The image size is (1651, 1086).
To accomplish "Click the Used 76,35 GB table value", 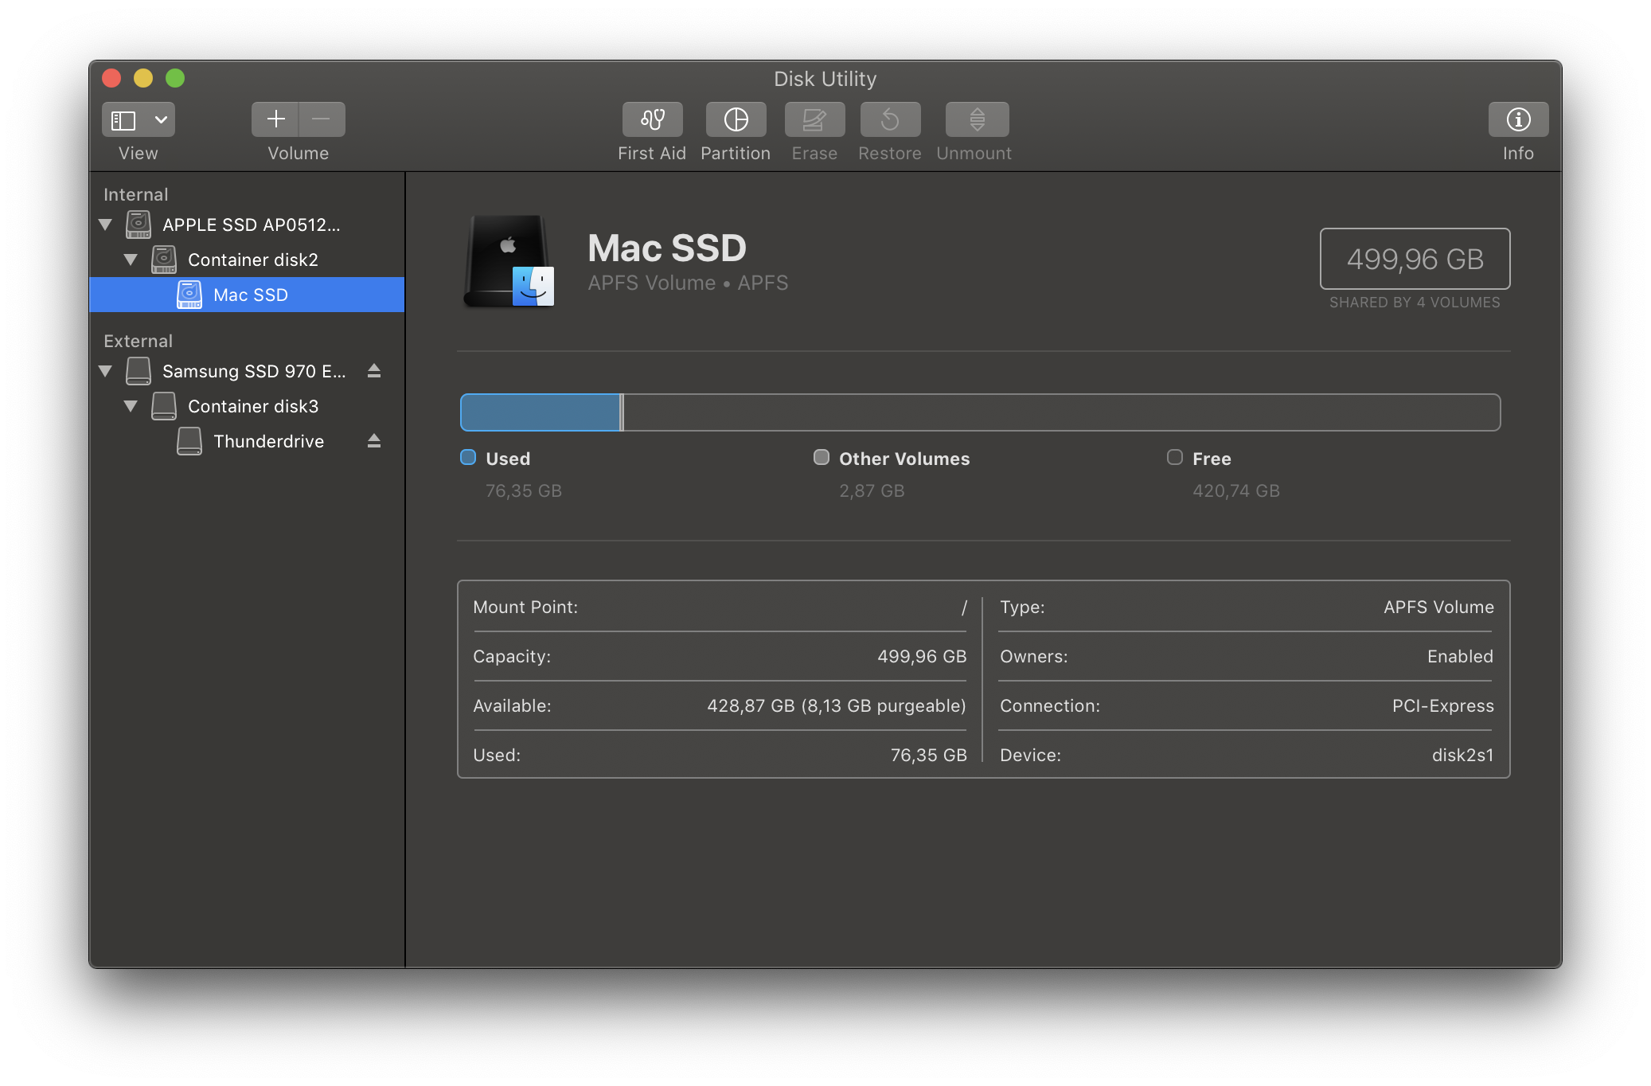I will tap(928, 755).
